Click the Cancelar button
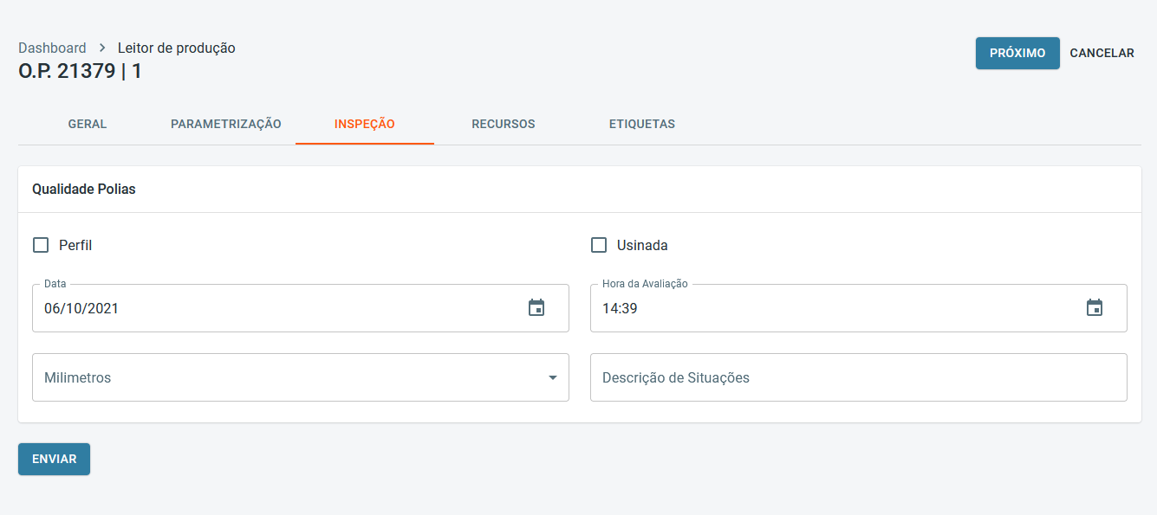The height and width of the screenshot is (515, 1157). click(x=1102, y=53)
